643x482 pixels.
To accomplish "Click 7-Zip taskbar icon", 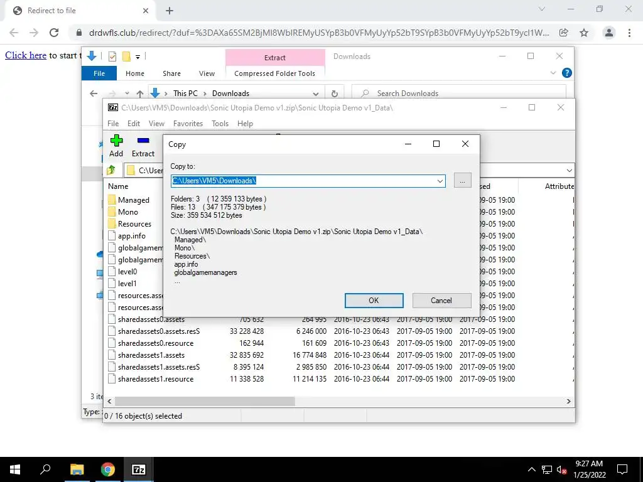I will click(138, 469).
